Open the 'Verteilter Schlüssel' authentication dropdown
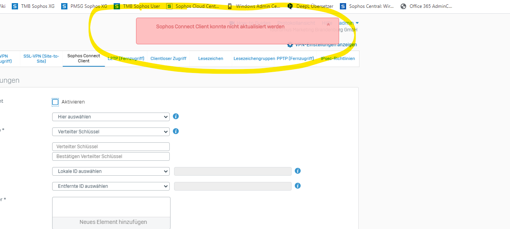The image size is (510, 229). 111,132
